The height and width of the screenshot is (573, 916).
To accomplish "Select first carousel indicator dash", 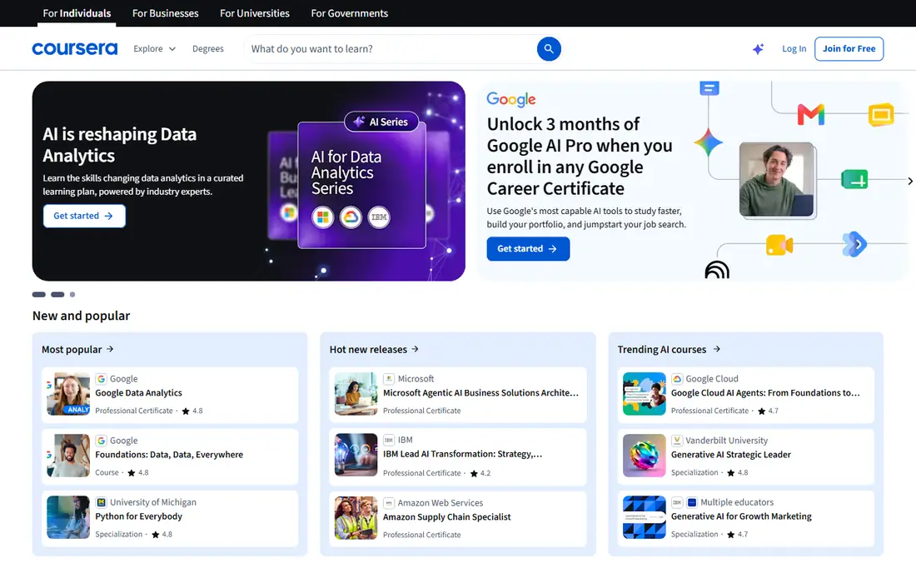I will tap(38, 294).
